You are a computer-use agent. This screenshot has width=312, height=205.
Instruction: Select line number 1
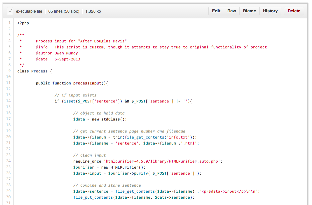(9, 23)
